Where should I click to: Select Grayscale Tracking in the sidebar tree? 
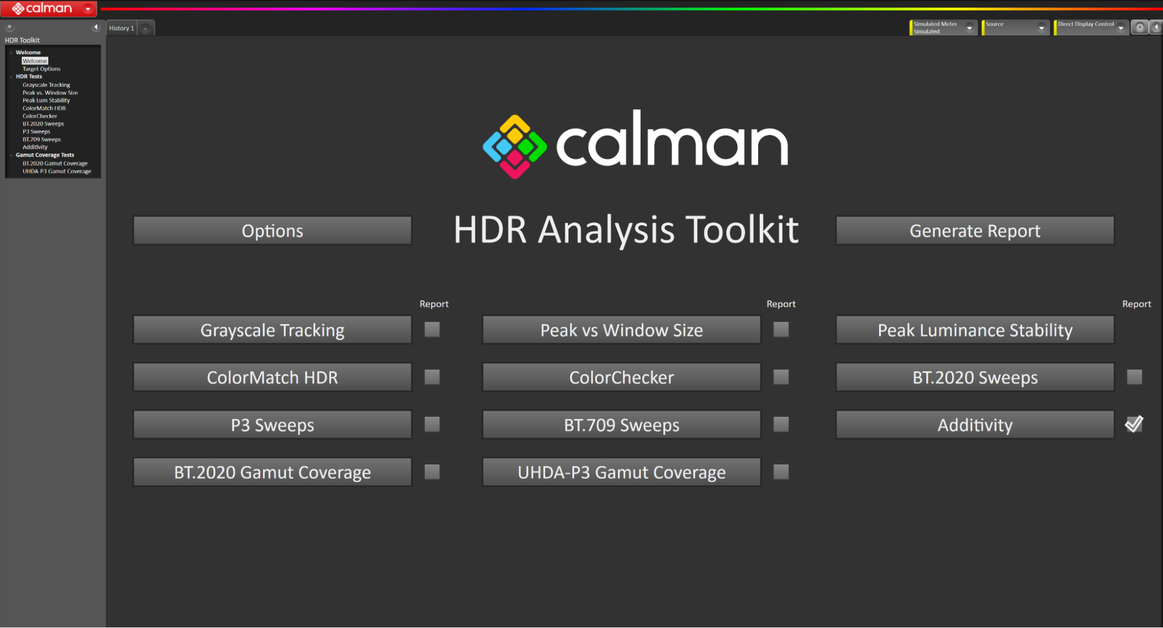point(47,85)
